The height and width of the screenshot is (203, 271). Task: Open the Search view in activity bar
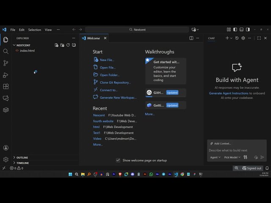(x=6, y=51)
